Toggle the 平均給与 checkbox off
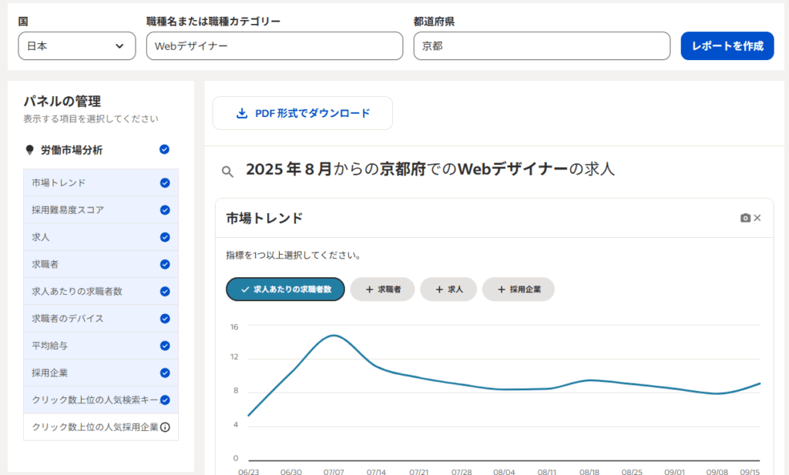789x475 pixels. [x=164, y=346]
